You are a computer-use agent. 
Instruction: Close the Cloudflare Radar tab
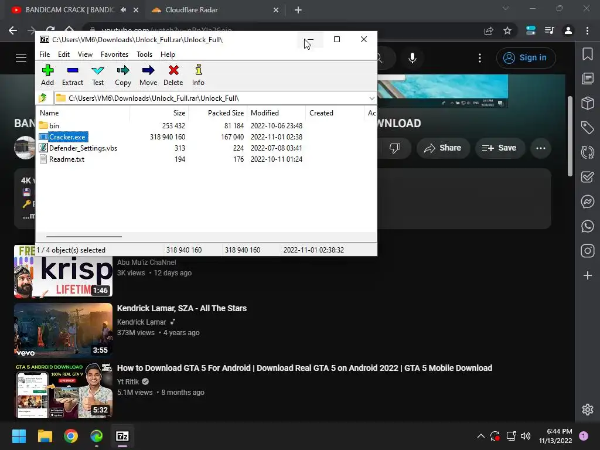tap(276, 10)
